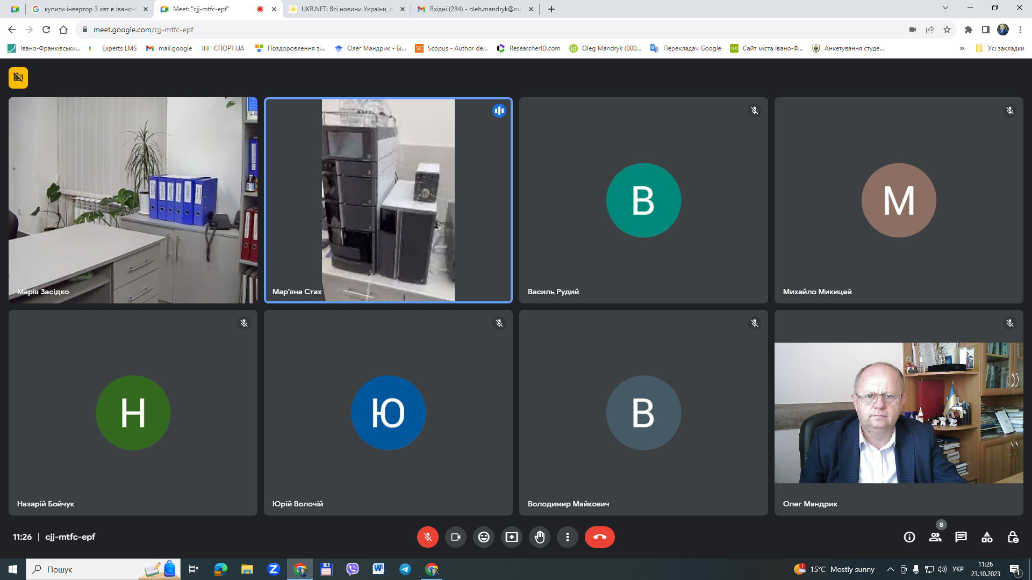
Task: Start presenting your screen
Action: tap(512, 537)
